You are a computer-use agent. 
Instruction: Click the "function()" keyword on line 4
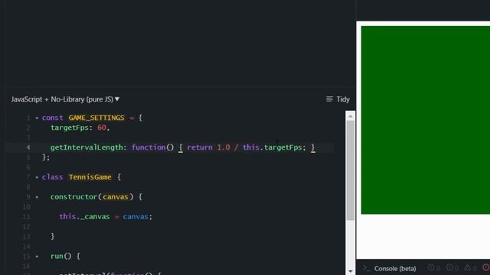(152, 147)
